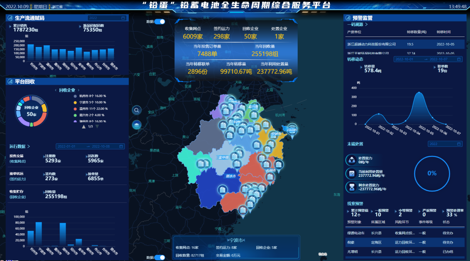Click the 1787230组 累计销售 value
This screenshot has height=261, width=470.
[26, 30]
